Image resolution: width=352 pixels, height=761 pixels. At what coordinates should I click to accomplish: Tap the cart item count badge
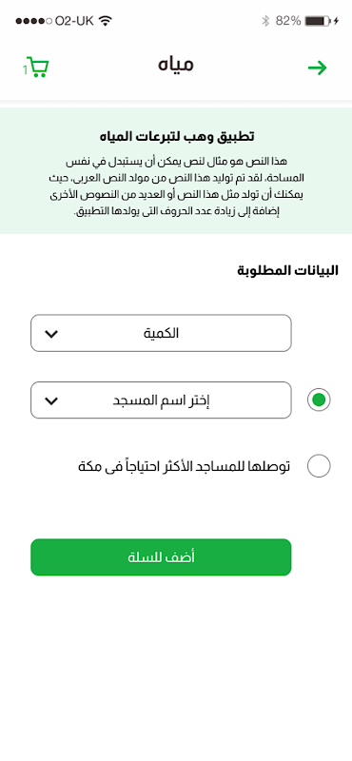[x=25, y=70]
